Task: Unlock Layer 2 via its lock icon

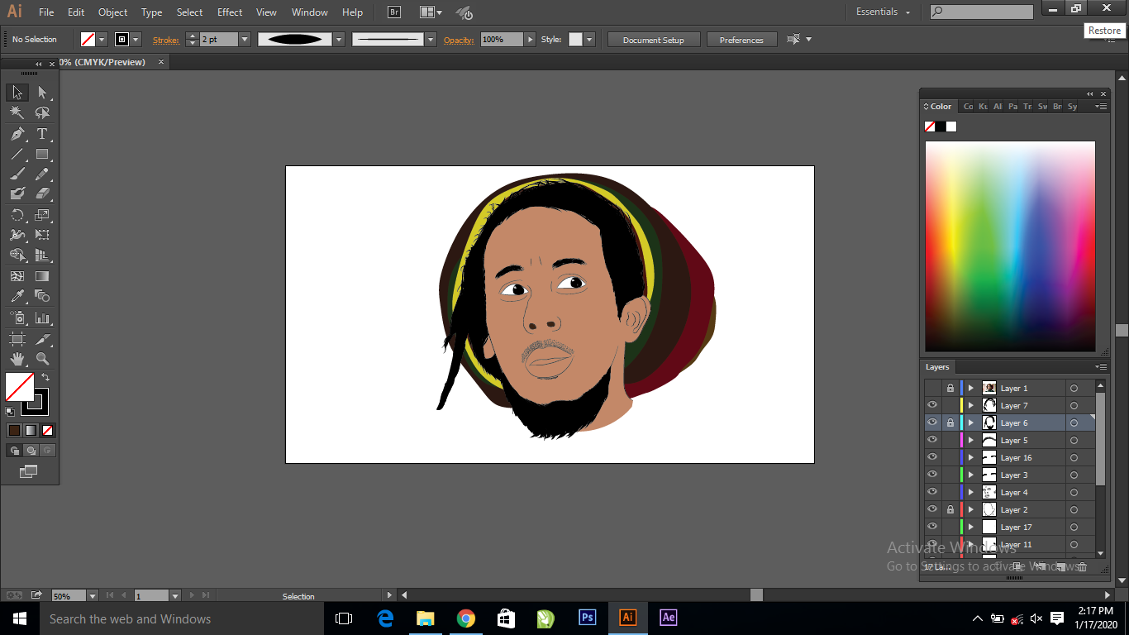Action: [950, 510]
